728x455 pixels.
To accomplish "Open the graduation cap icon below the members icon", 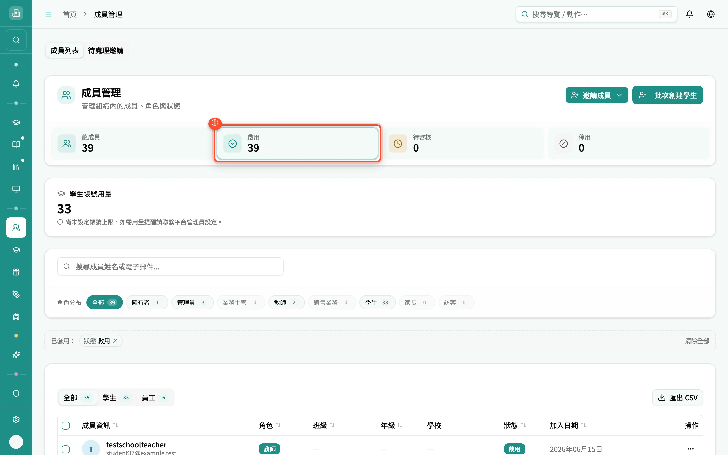I will 16,250.
